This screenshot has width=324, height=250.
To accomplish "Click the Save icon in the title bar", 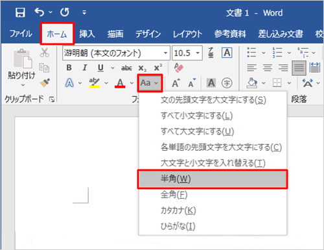I will (x=20, y=12).
